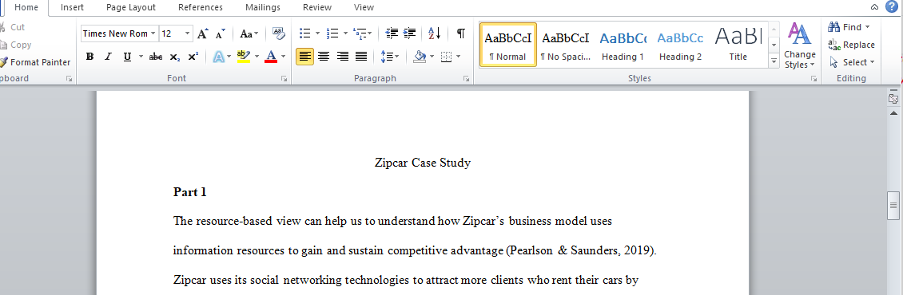This screenshot has height=295, width=903.
Task: Decrease paragraph indent
Action: pyautogui.click(x=392, y=33)
